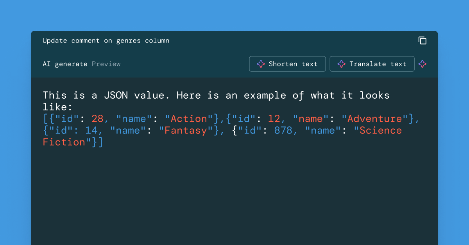Click sparkle icon inside Shorten text button

coord(261,64)
